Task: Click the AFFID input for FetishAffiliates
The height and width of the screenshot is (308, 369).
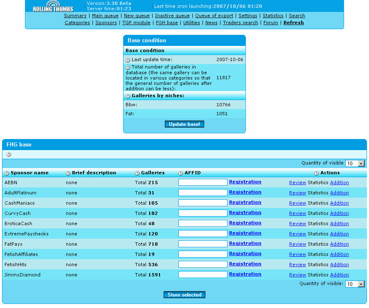Action: pyautogui.click(x=203, y=254)
